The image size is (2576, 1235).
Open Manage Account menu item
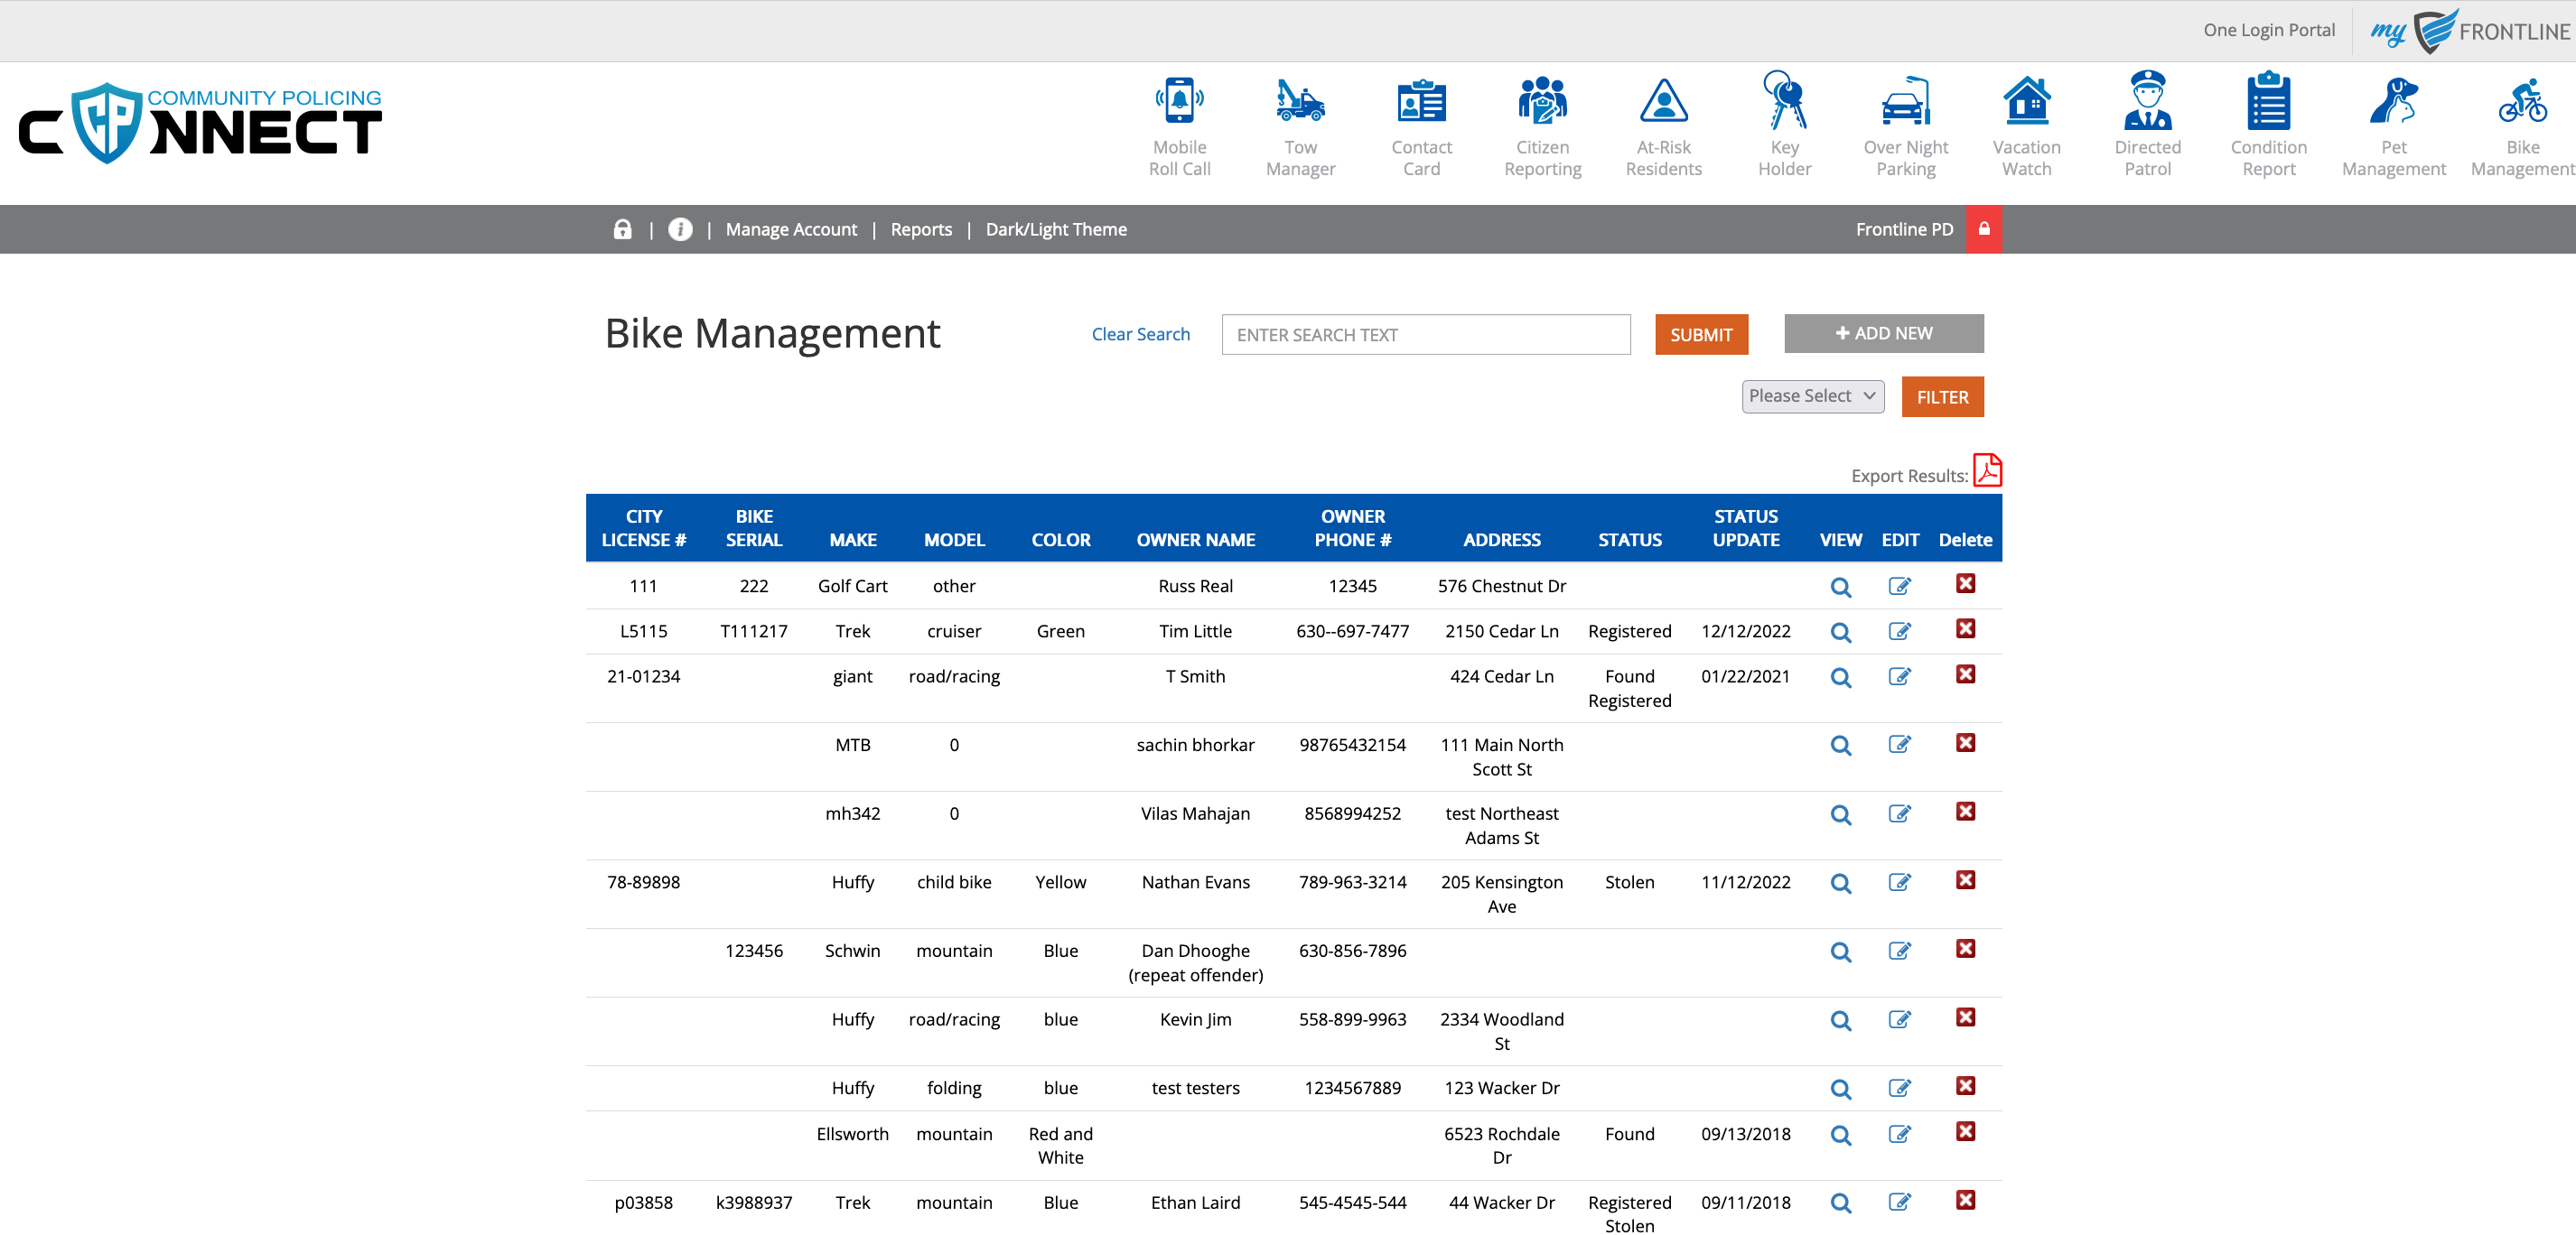pyautogui.click(x=791, y=230)
